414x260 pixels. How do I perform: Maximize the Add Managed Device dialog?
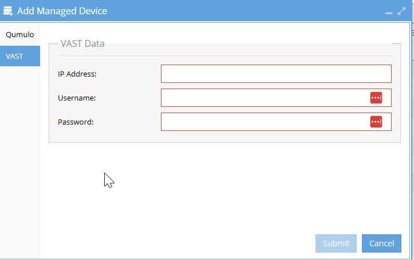click(x=401, y=11)
